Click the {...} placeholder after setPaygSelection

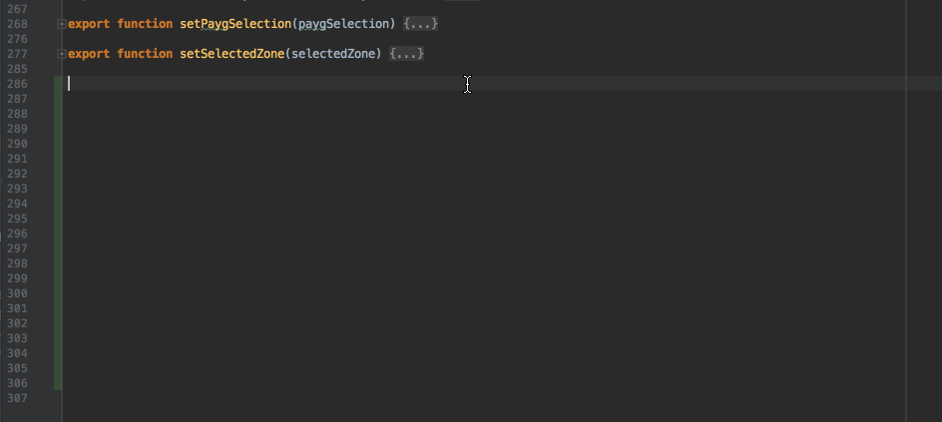pyautogui.click(x=420, y=23)
